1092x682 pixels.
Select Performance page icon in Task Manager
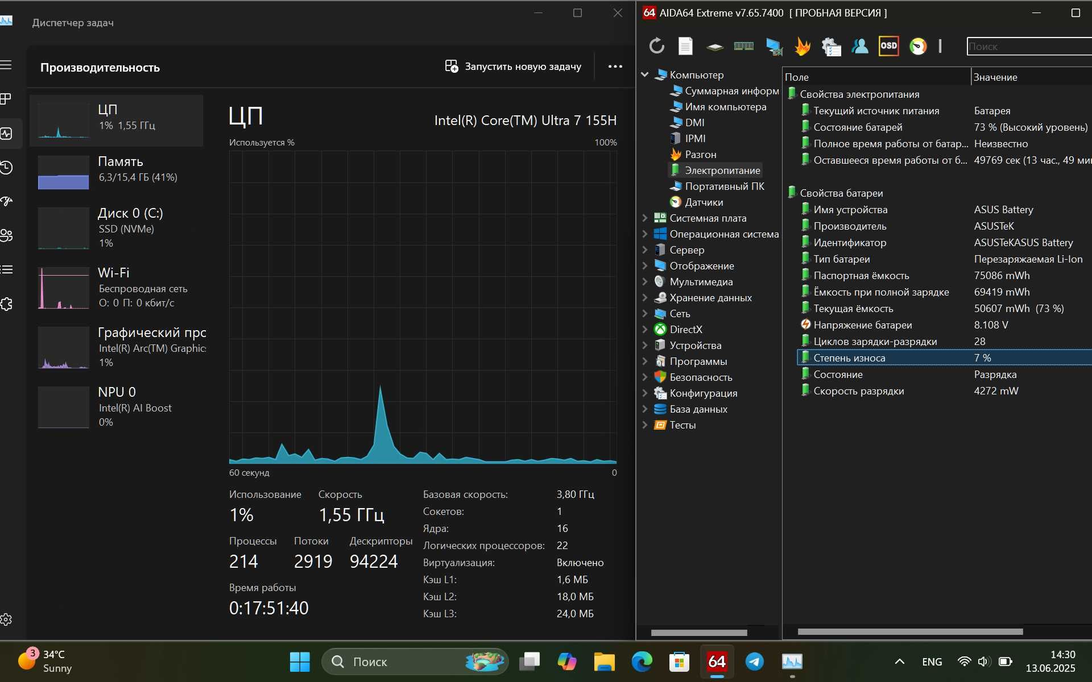pyautogui.click(x=6, y=134)
